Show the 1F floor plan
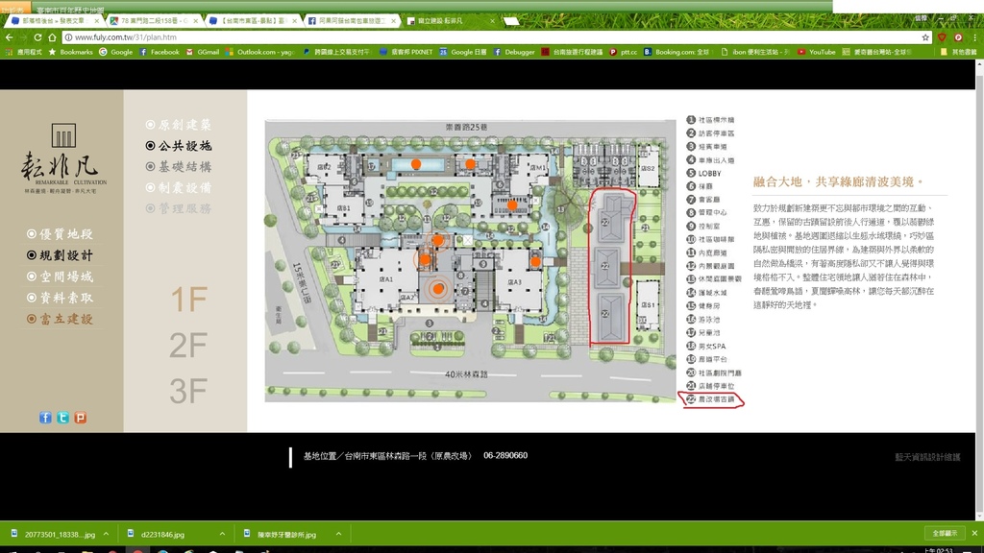 pyautogui.click(x=188, y=300)
